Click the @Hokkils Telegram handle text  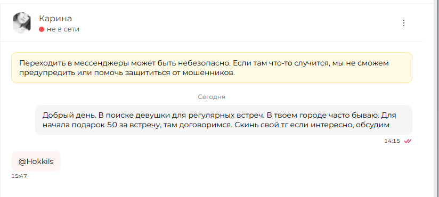pos(36,161)
